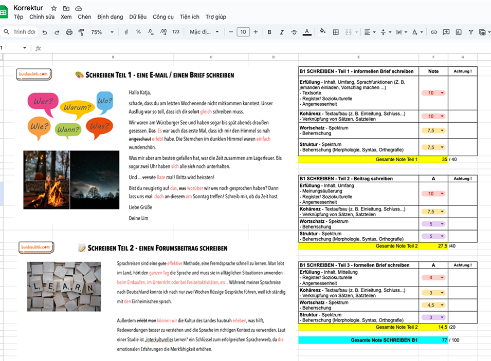Open the Định dạng menu
Screen dimensions: 491x361
[110, 17]
